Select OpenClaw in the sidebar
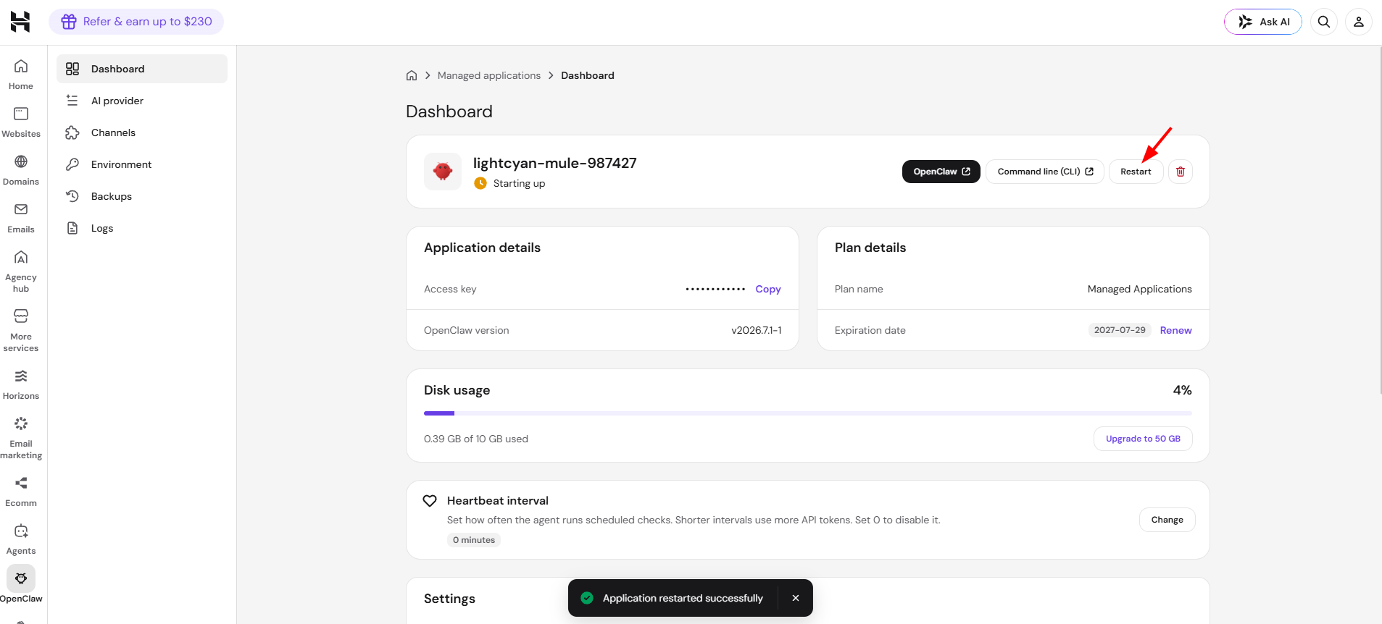This screenshot has width=1382, height=624. (21, 585)
